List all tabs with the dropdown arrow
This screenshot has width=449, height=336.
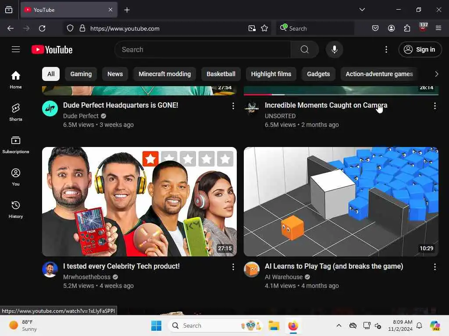362,10
